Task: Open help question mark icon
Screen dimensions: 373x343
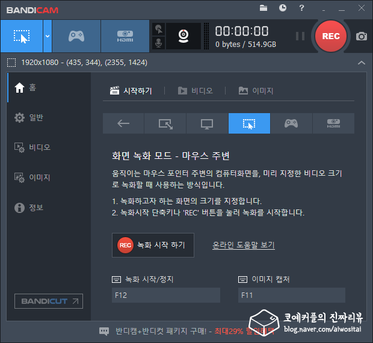Action: pyautogui.click(x=301, y=8)
